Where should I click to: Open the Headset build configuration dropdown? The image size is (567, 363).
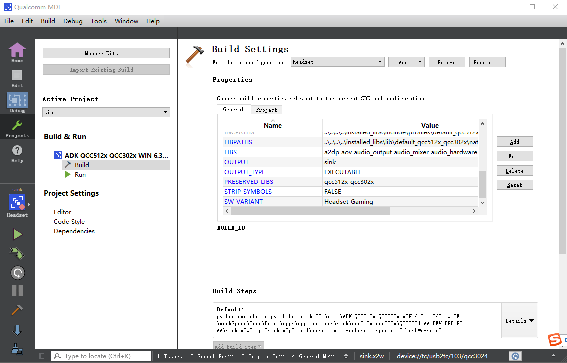[337, 62]
